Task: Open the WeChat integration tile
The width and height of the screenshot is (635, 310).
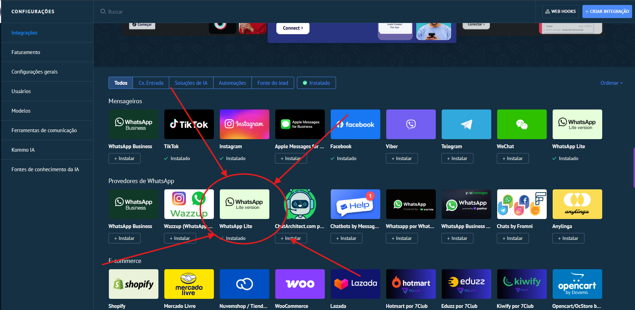Action: (522, 124)
